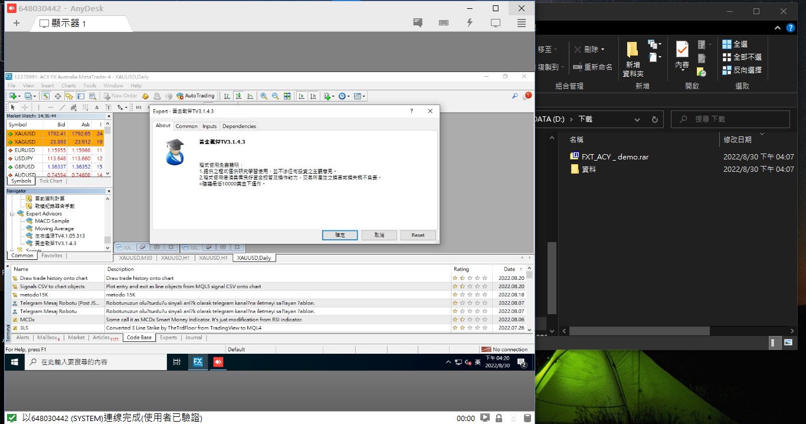Click MetaTrader icon in remote taskbar
This screenshot has height=424, width=806.
198,362
